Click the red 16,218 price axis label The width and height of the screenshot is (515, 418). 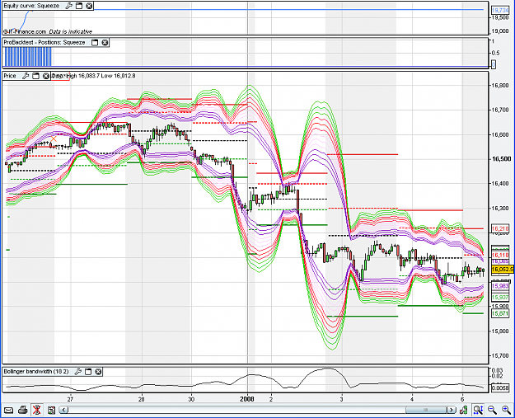(500, 228)
